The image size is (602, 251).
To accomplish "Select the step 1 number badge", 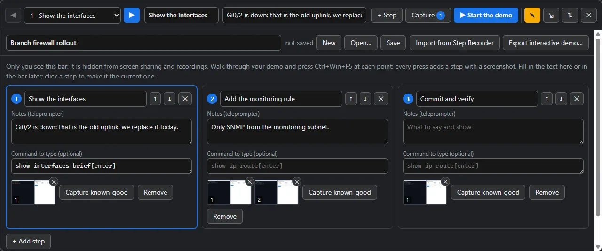I will [16, 99].
